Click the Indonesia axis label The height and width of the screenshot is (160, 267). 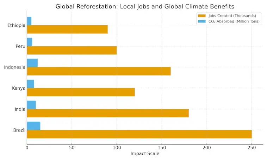click(x=15, y=67)
